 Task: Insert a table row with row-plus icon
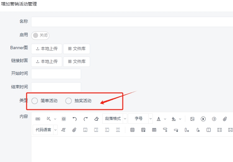tap(165, 130)
